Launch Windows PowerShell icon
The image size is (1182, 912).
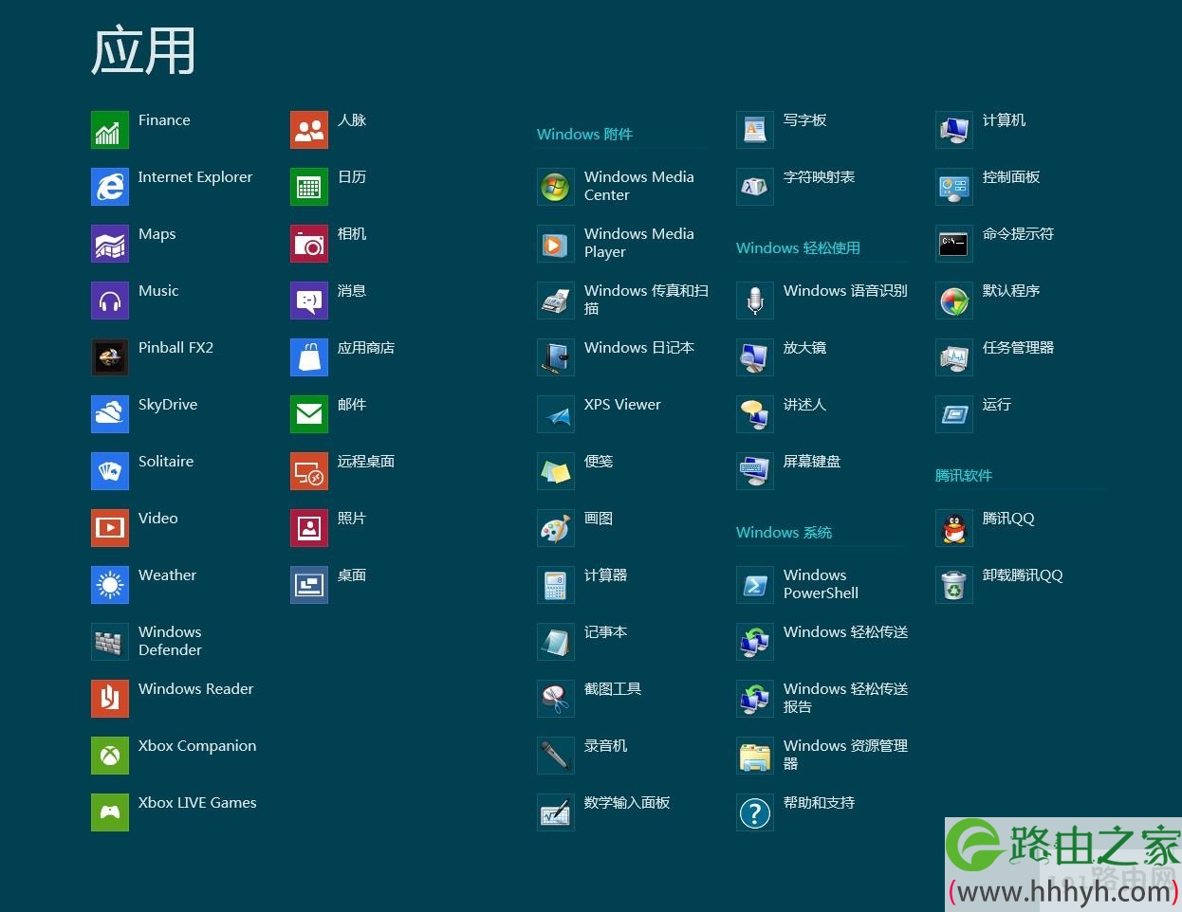755,585
